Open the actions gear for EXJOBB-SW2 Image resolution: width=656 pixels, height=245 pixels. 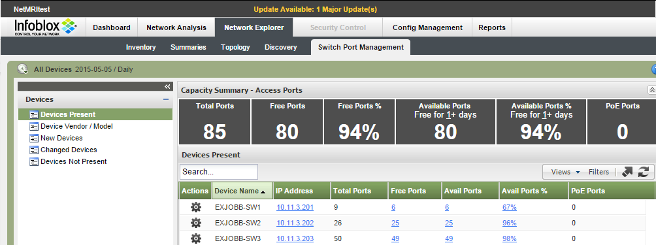pos(196,223)
